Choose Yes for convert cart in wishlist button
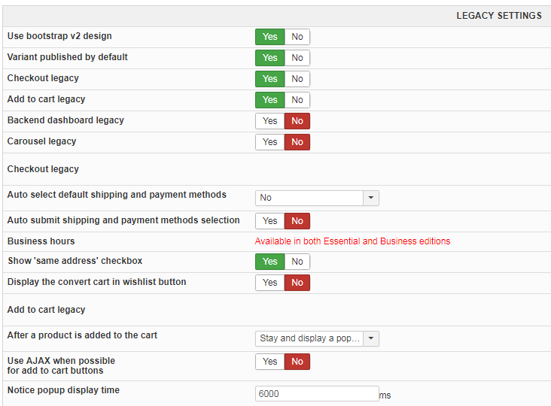This screenshot has height=406, width=551. click(270, 283)
